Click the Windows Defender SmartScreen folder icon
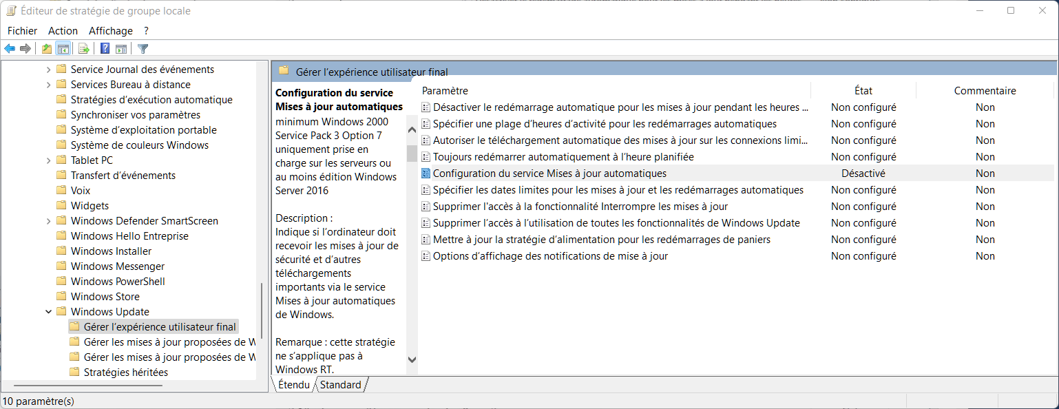 61,220
